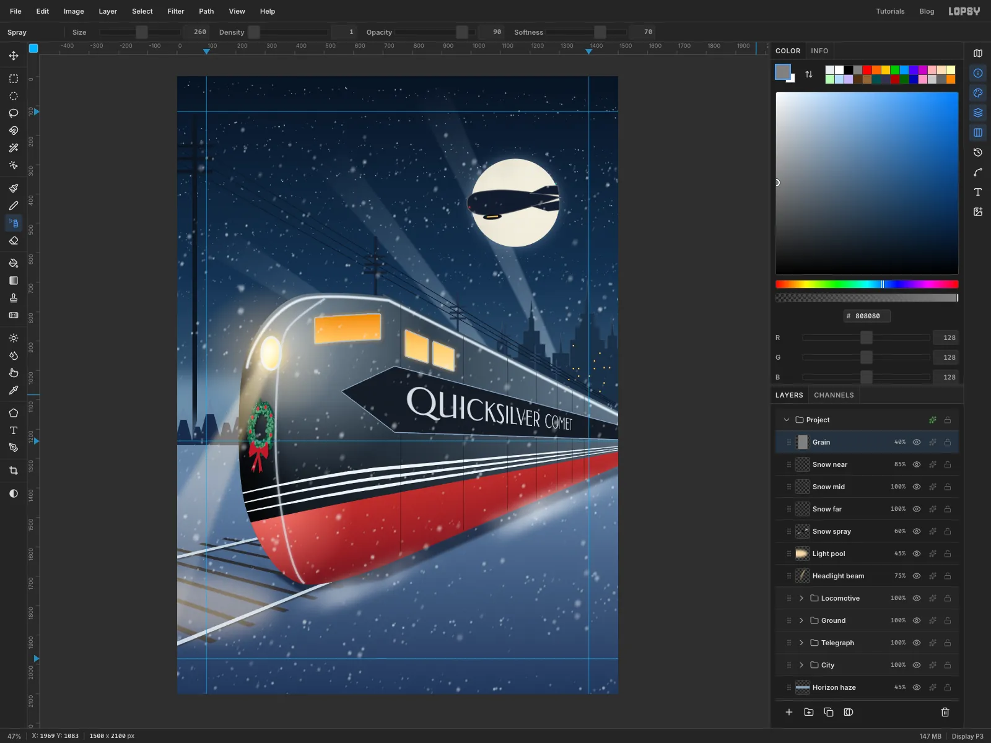Pick the red swatch in palette
991x743 pixels.
point(867,70)
